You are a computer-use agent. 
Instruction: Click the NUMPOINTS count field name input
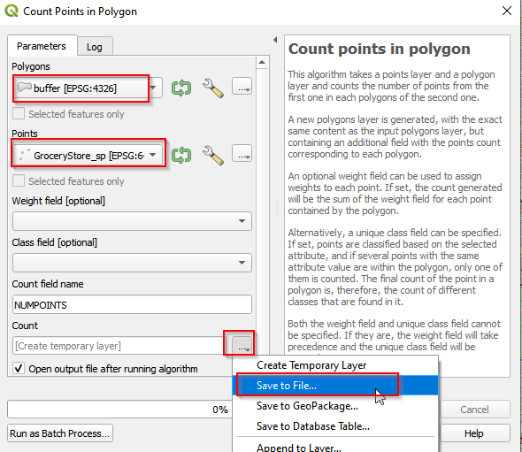pos(132,304)
